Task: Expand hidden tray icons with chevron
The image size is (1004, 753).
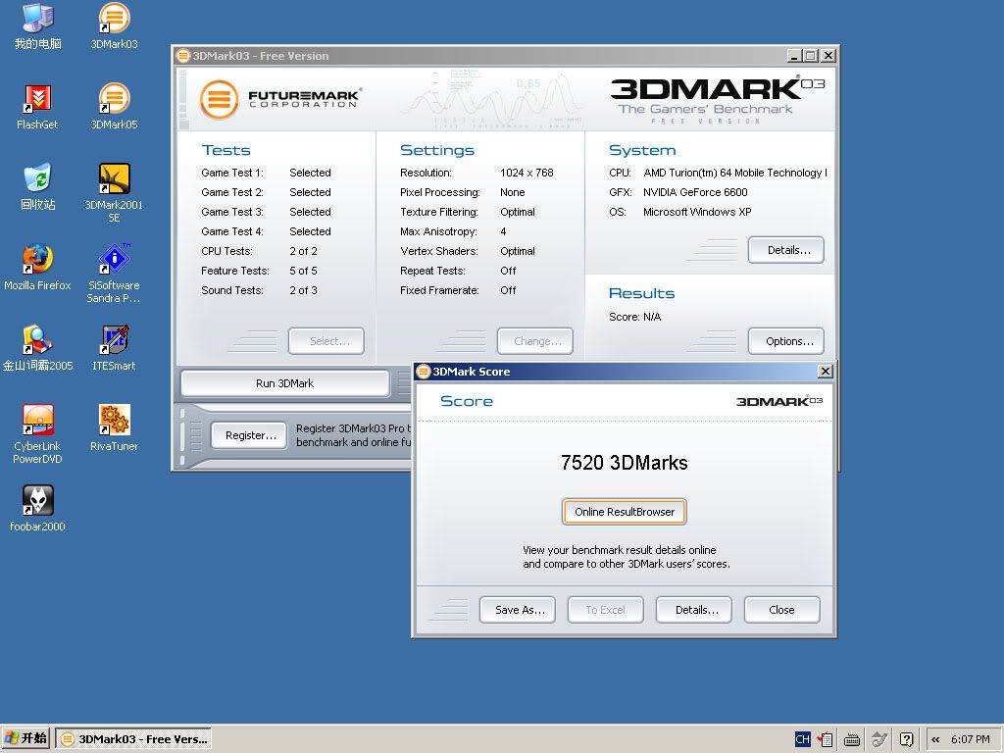Action: pyautogui.click(x=935, y=739)
